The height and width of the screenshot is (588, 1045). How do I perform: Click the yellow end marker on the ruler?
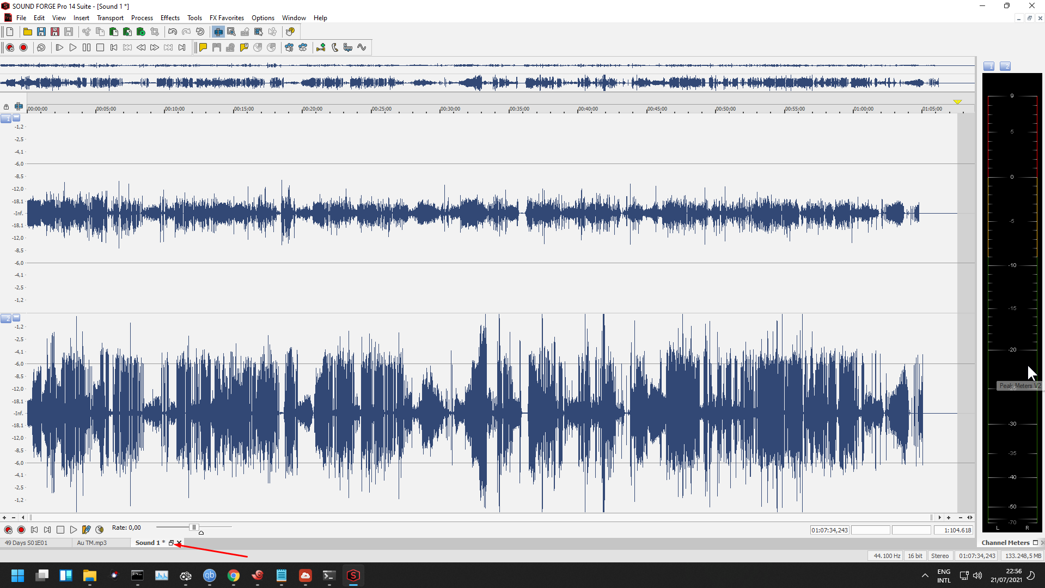click(x=957, y=102)
